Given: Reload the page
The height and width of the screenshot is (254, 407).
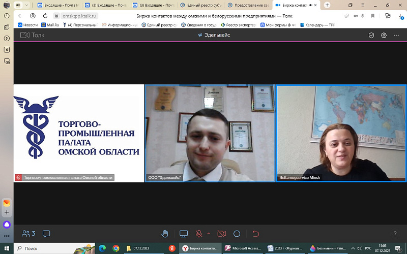Looking at the screenshot, I should [45, 16].
